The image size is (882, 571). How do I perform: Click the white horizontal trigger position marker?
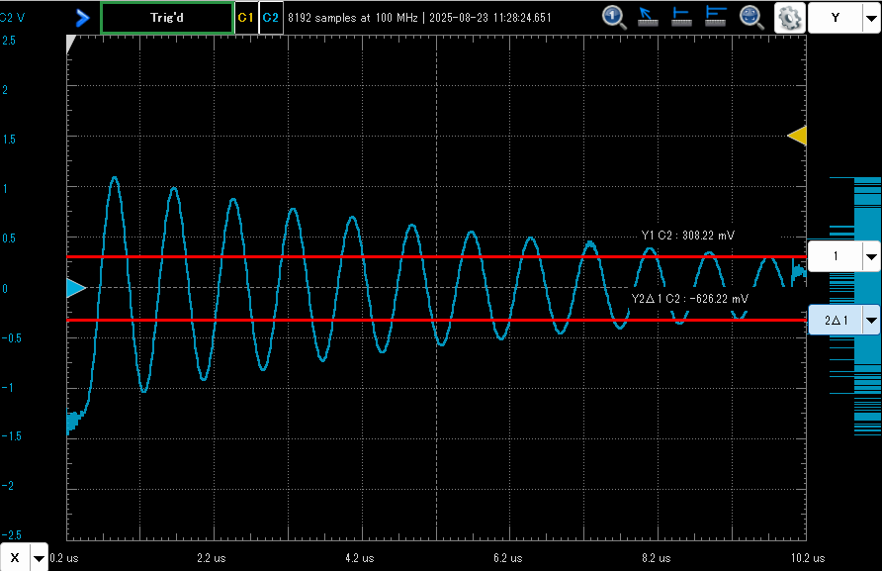point(70,44)
